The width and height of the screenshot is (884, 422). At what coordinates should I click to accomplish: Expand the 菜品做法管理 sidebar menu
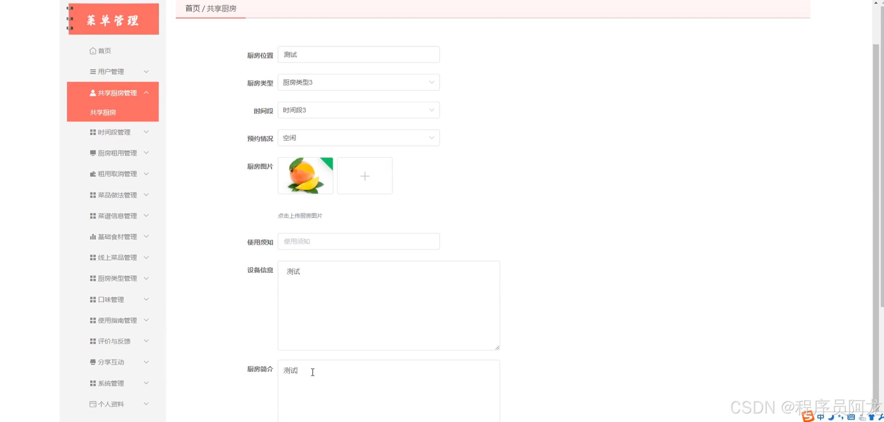(117, 195)
